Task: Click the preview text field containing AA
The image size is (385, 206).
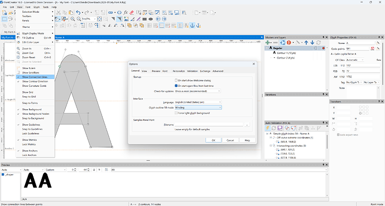Action: pos(219,170)
